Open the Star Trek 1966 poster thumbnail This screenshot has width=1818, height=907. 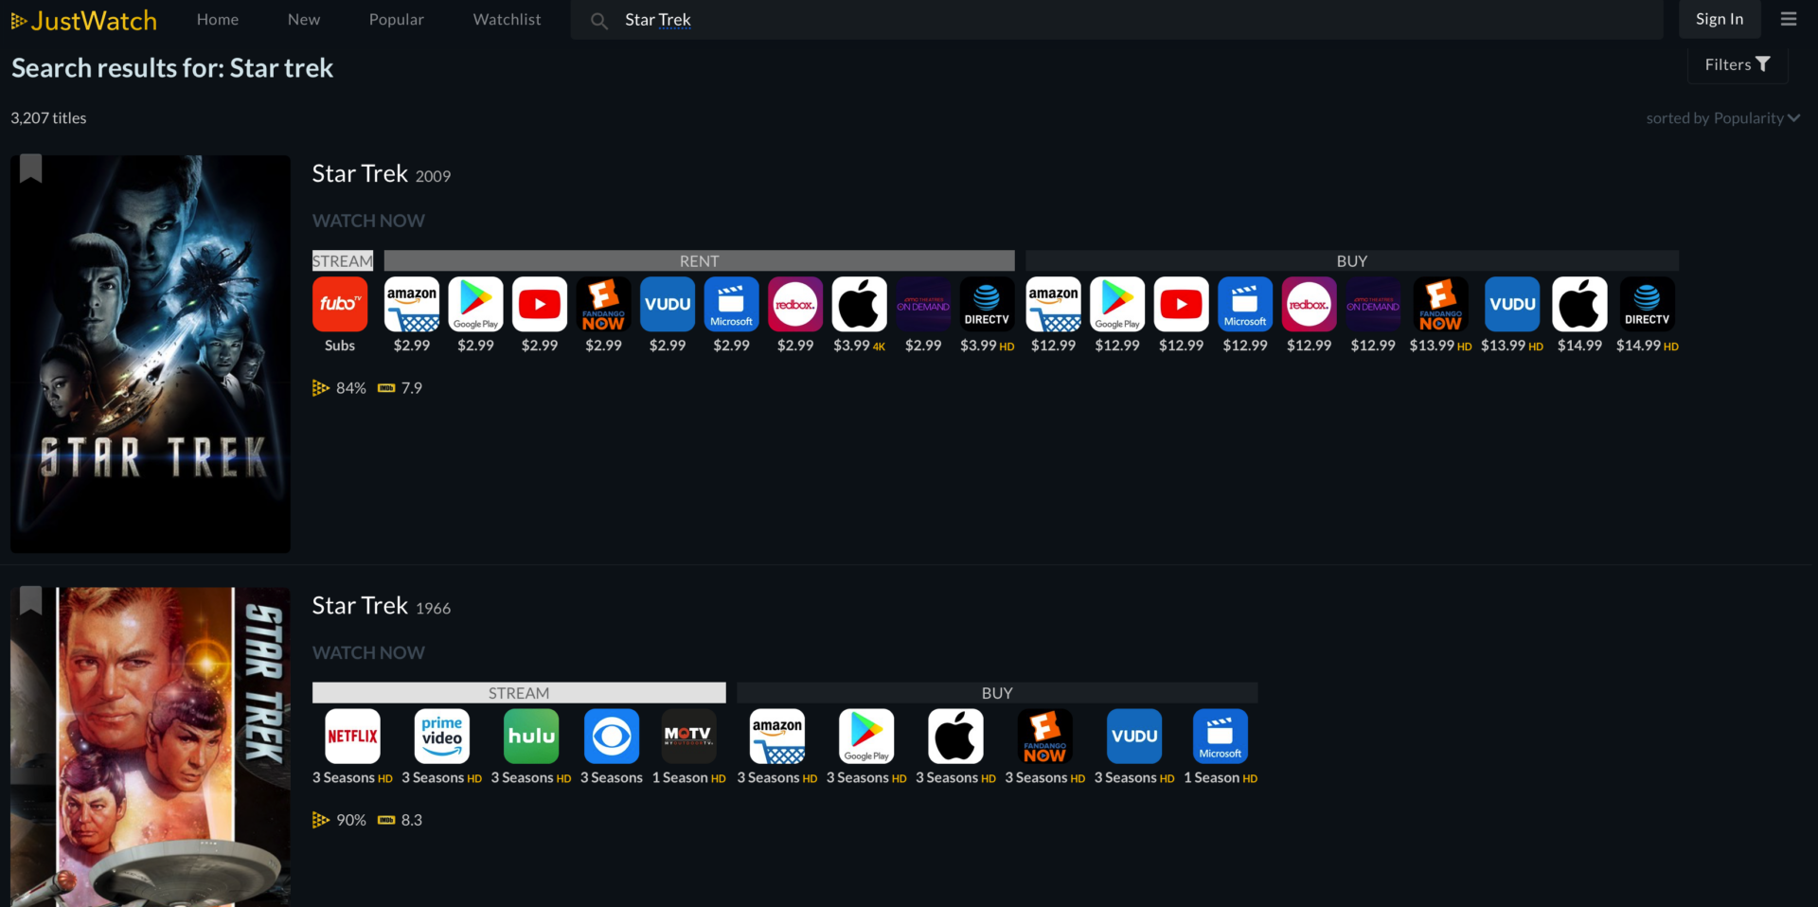coord(151,747)
